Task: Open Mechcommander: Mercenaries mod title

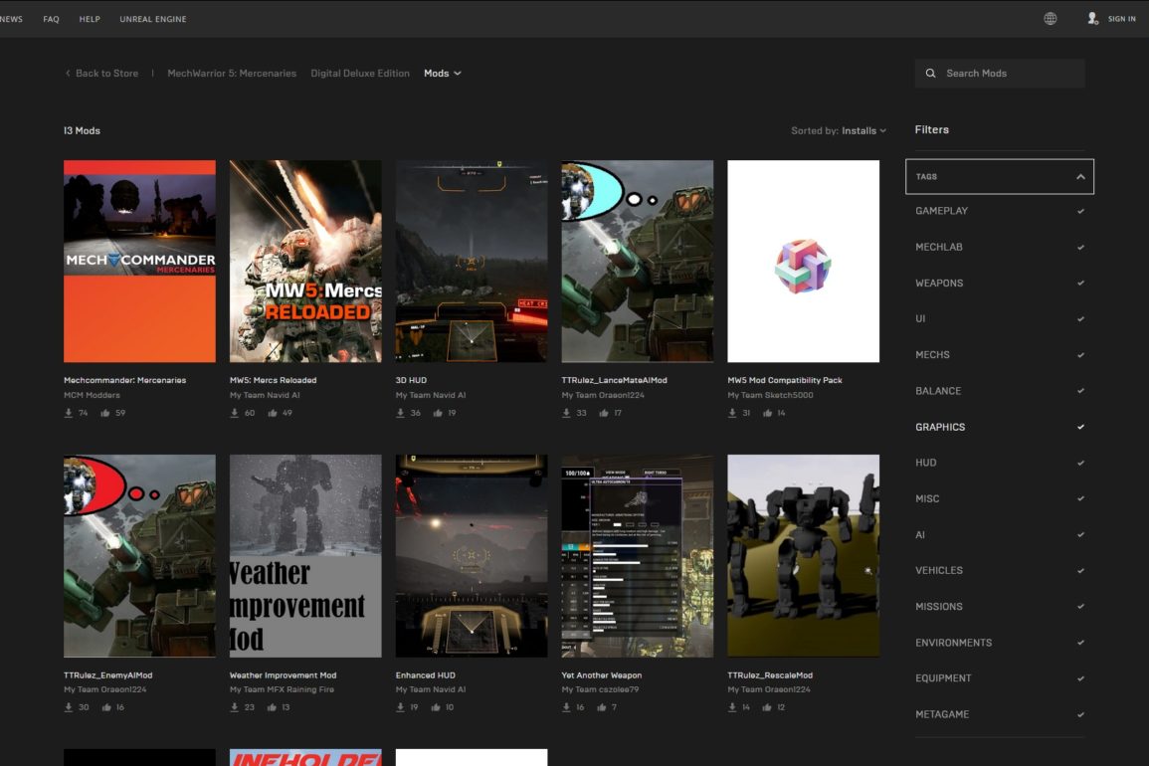Action: pyautogui.click(x=124, y=380)
